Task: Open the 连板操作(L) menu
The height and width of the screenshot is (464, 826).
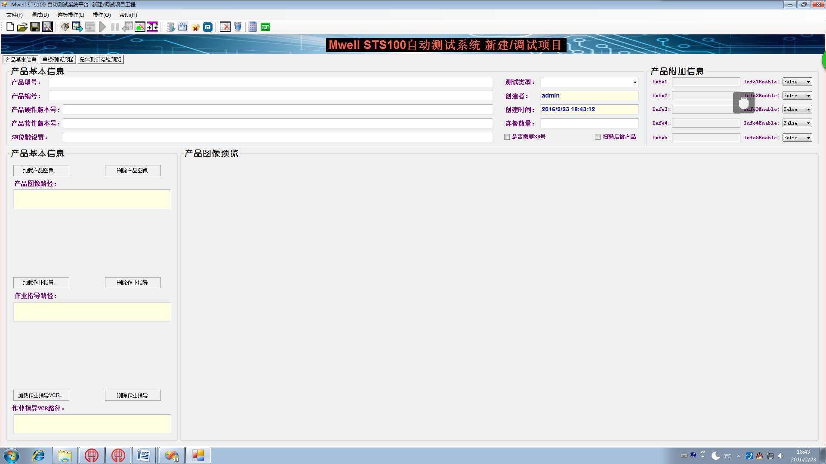Action: tap(71, 15)
